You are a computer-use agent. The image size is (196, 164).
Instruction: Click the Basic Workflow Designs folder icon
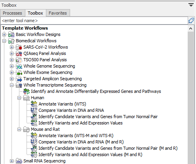[x=11, y=34]
